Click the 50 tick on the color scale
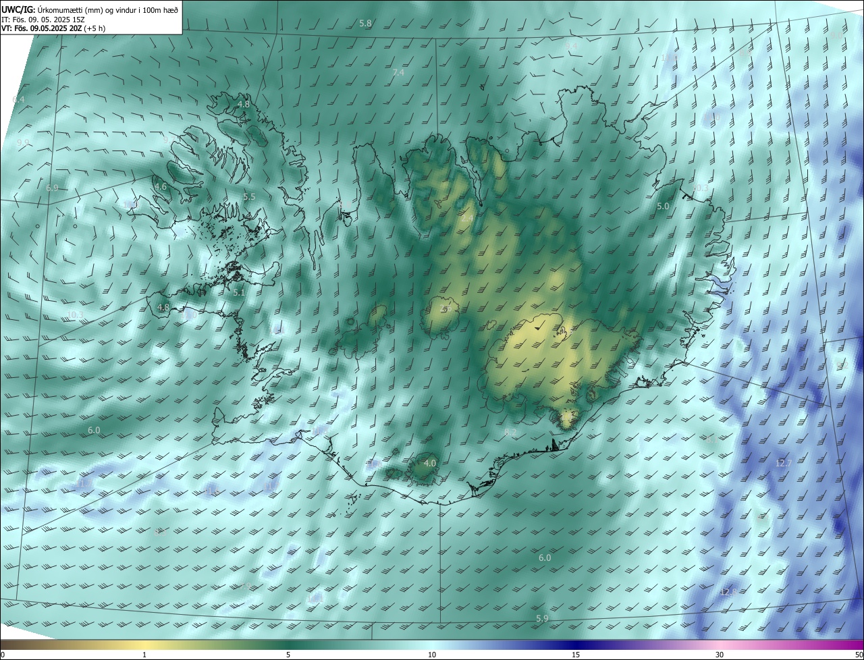Screen dimensions: 864x660 coord(859,655)
